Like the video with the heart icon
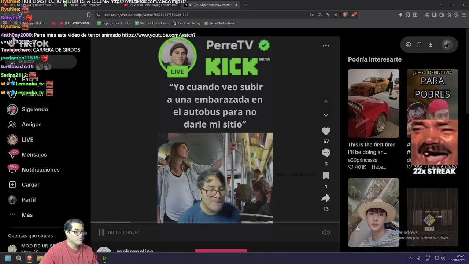Viewport: 469px width, 264px height. pos(326,131)
